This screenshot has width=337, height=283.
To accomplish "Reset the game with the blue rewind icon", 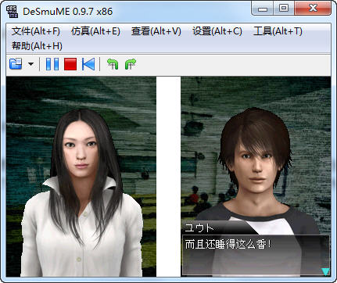I will pos(88,64).
